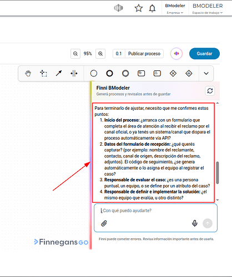Activate the connection arrow tool
Image resolution: width=232 pixels, height=277 pixels.
coord(59,74)
